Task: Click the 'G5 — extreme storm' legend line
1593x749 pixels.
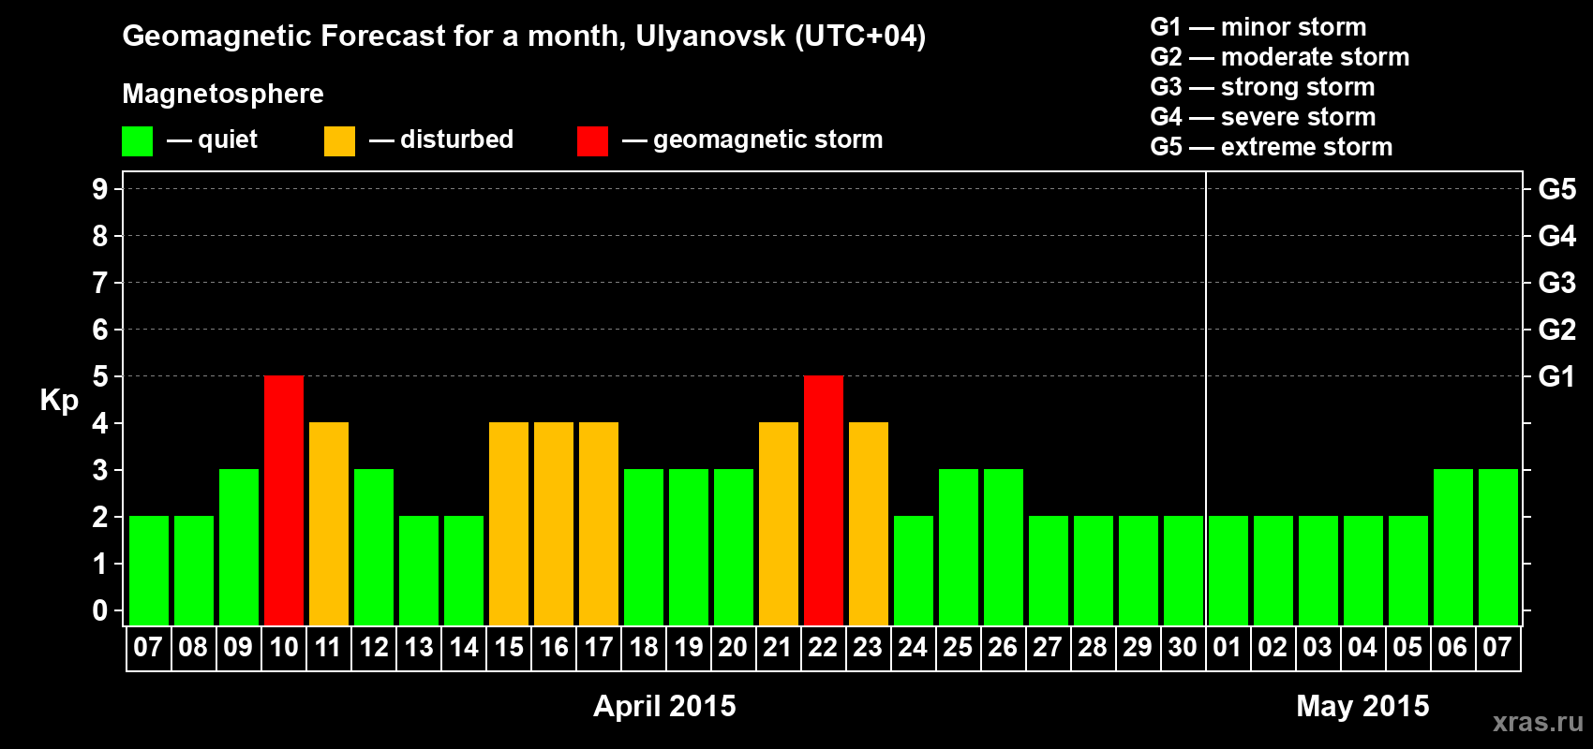Action: tap(1272, 147)
